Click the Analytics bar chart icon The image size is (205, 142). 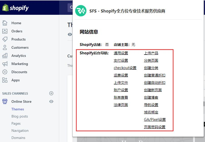click(5, 56)
